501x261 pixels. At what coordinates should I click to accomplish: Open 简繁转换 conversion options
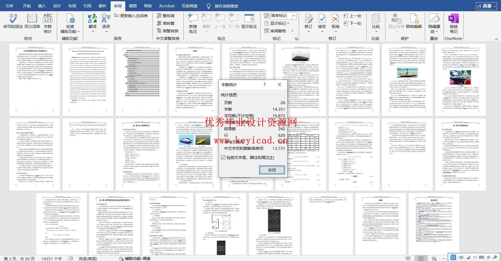168,31
